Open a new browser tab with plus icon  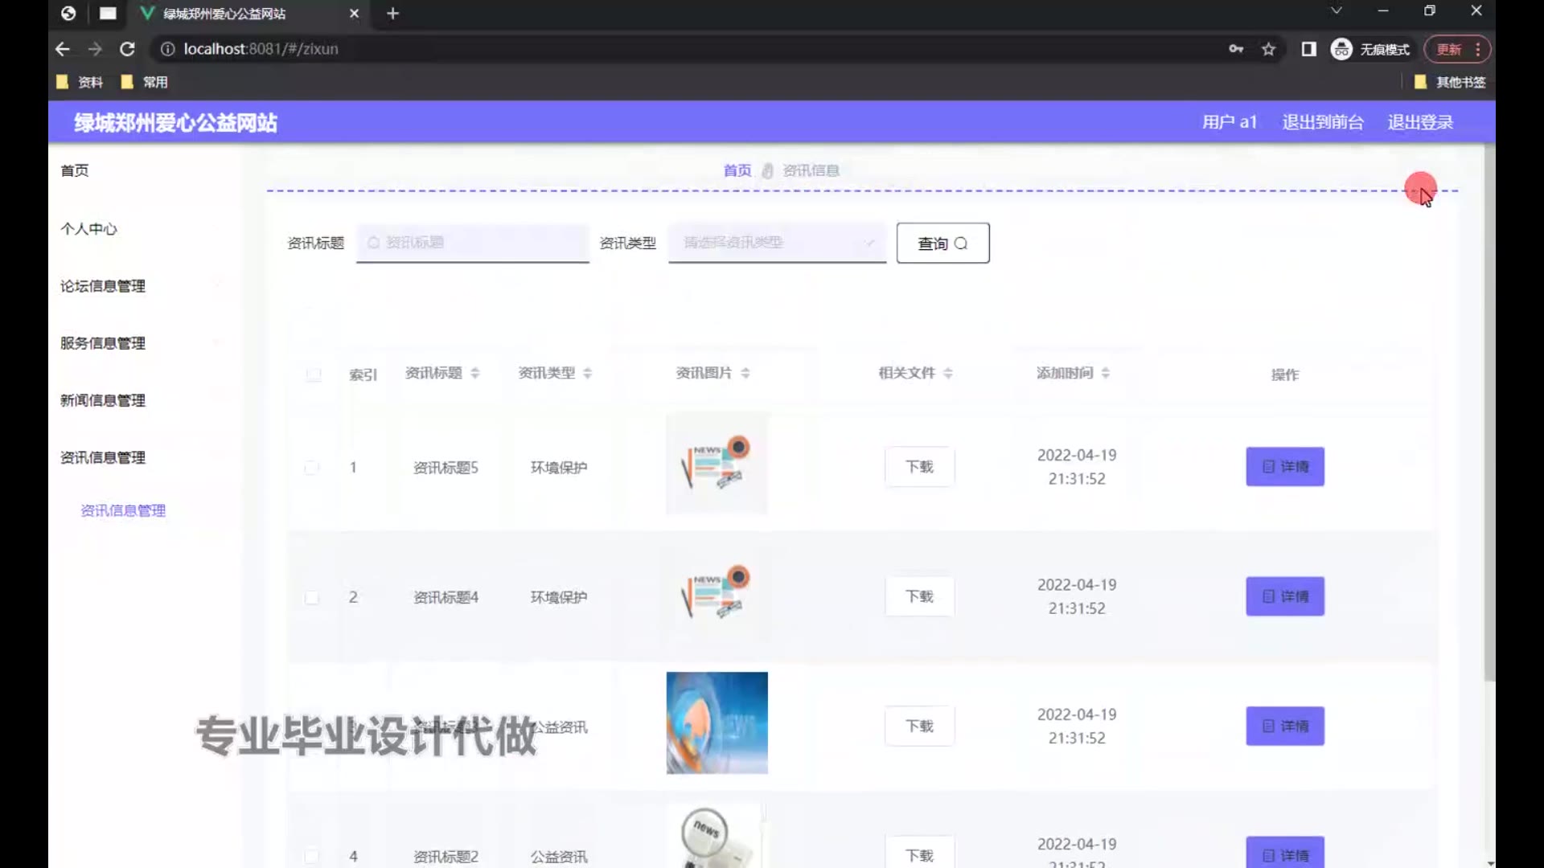392,14
